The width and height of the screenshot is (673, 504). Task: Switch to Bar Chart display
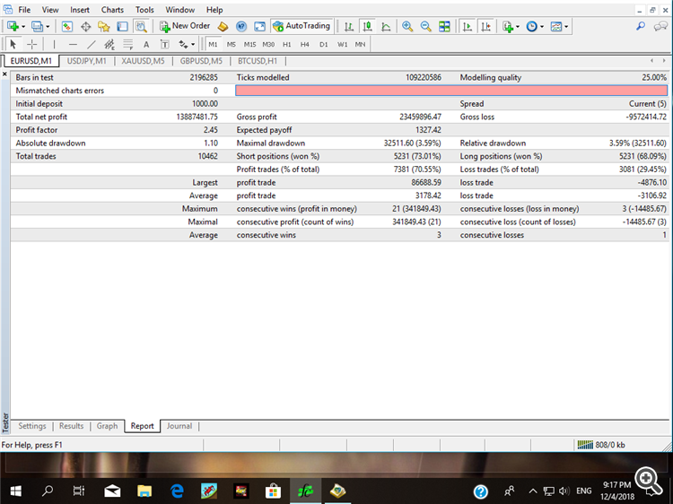[x=349, y=27]
